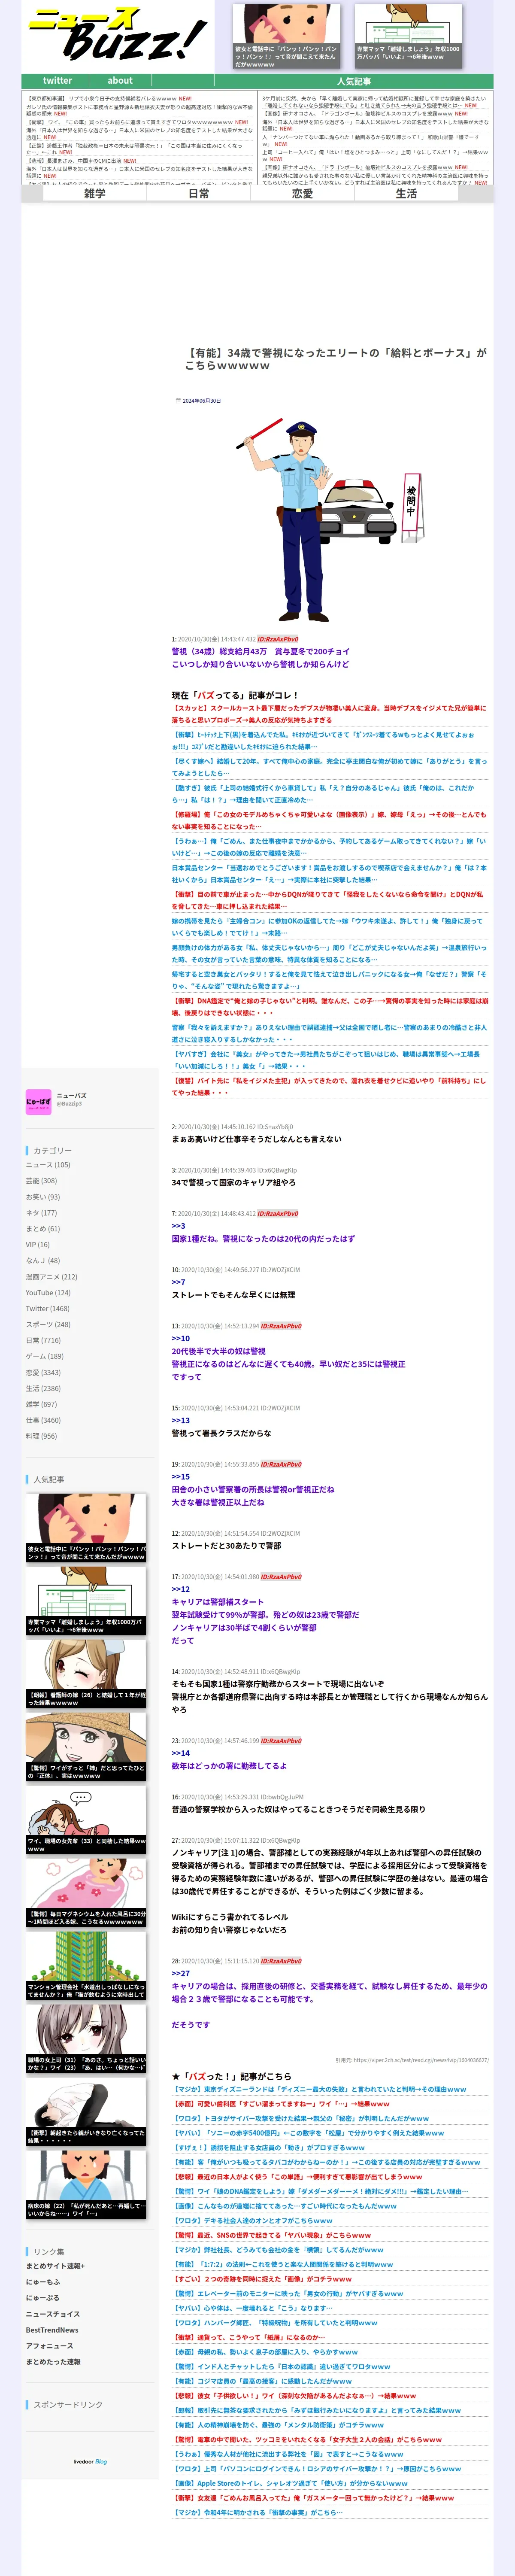The height and width of the screenshot is (2576, 515).
Task: Open sidebar thumbnail 看護師の嫁(26)と結婚
Action: (86, 1674)
